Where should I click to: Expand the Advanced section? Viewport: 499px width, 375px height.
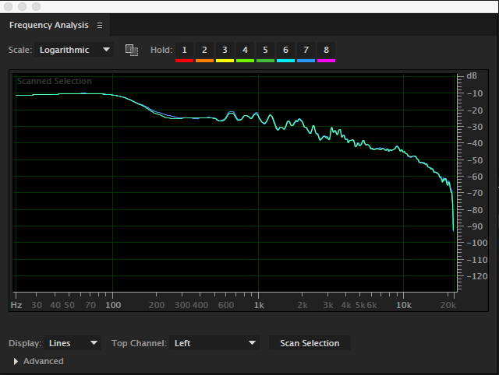(16, 361)
